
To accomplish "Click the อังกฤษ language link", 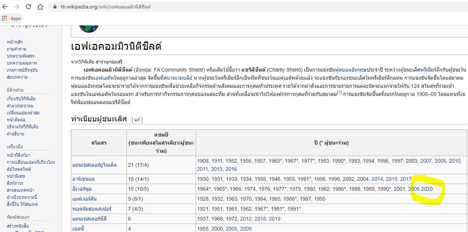I will click(142, 70).
